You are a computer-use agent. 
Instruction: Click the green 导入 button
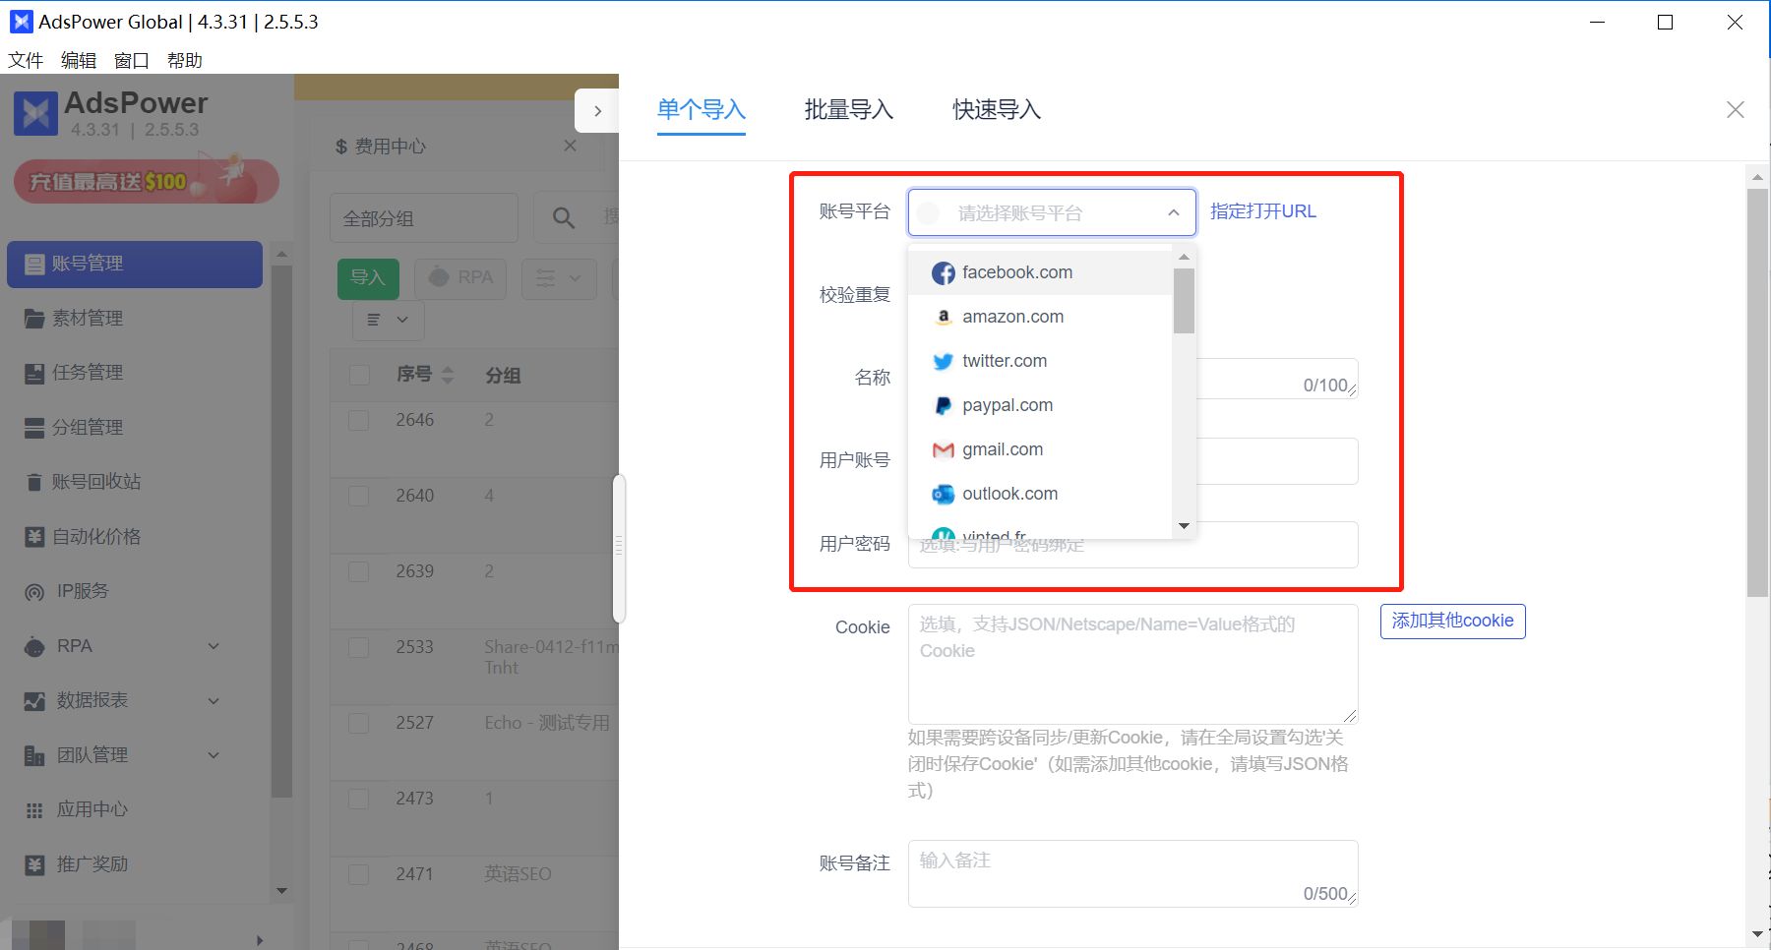click(x=368, y=278)
